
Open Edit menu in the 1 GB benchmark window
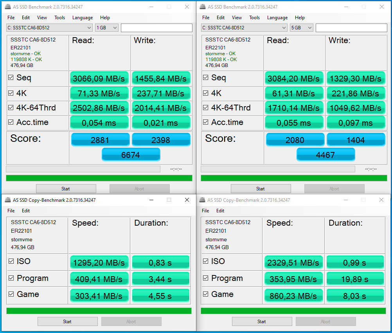point(26,18)
